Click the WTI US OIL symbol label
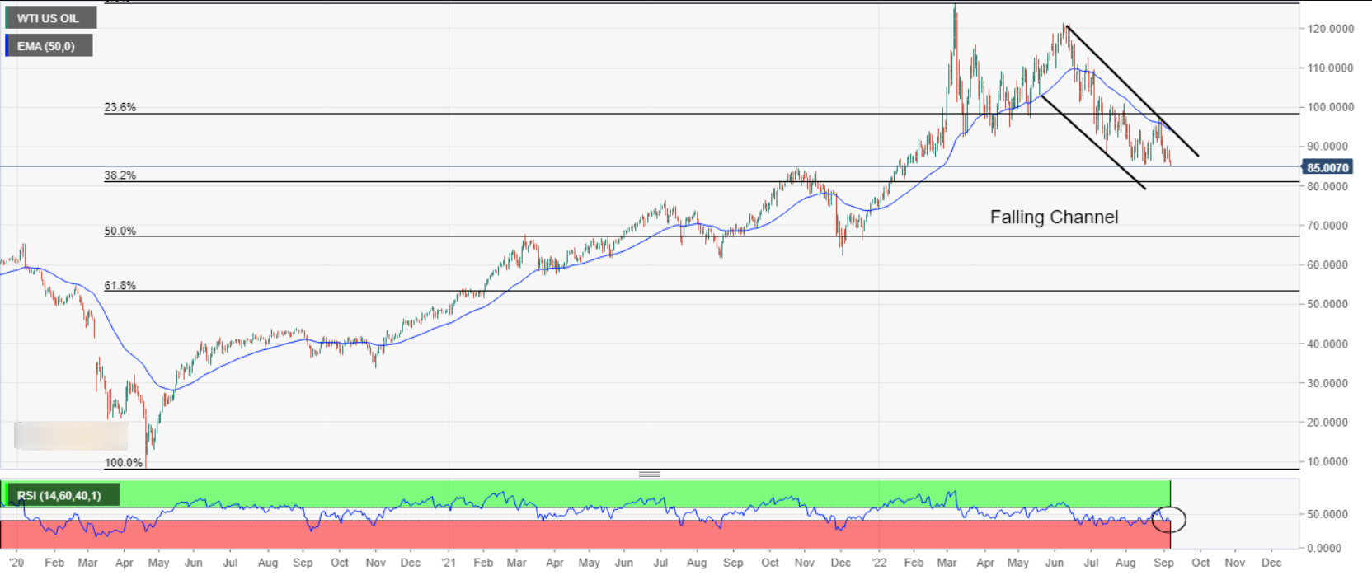 [48, 18]
